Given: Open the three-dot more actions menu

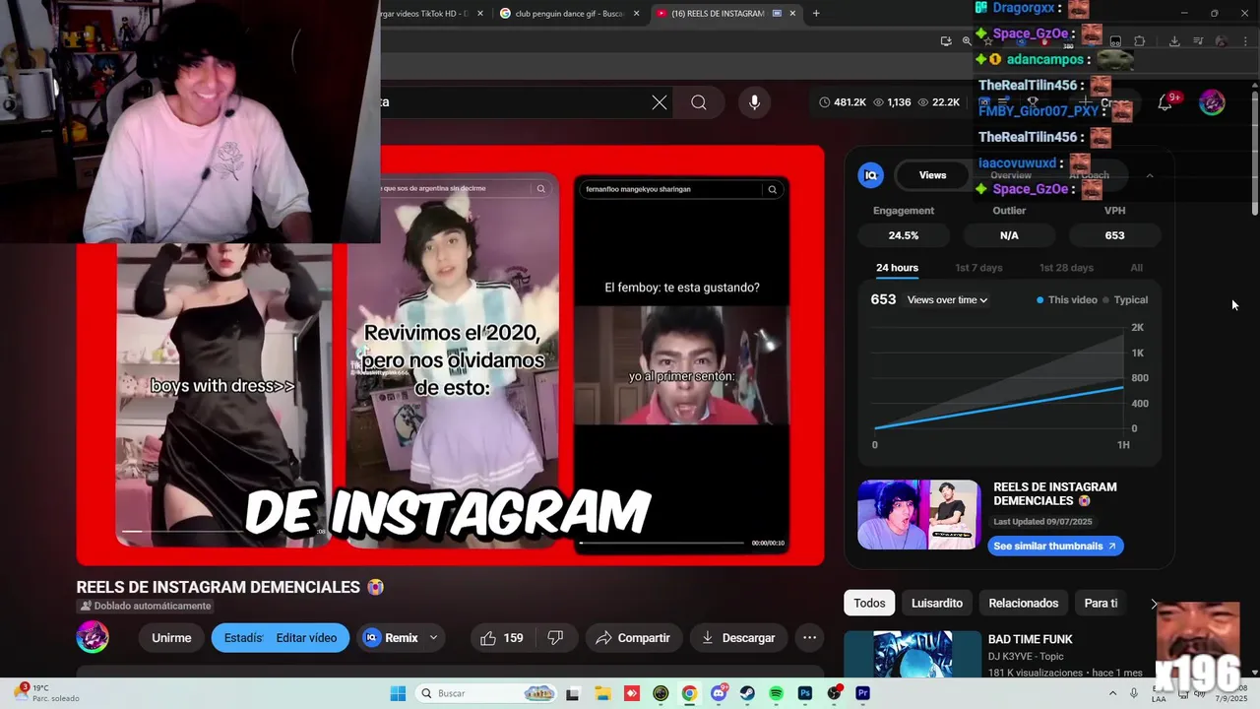Looking at the screenshot, I should coord(809,638).
